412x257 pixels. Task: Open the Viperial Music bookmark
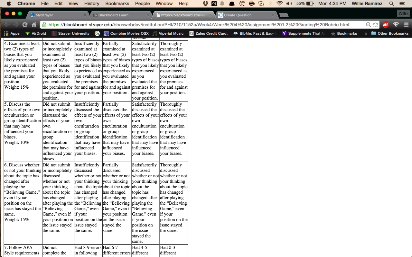pos(168,33)
